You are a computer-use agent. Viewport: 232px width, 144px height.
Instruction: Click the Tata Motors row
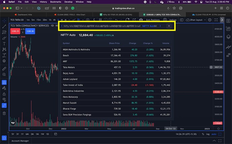tap(116, 67)
